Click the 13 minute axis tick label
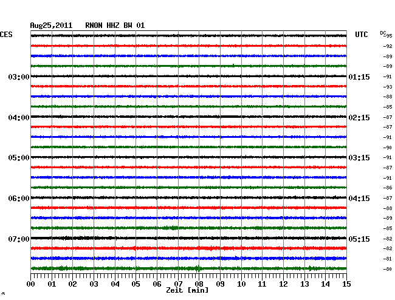Image resolution: width=395 pixels, height=300 pixels. pyautogui.click(x=304, y=284)
